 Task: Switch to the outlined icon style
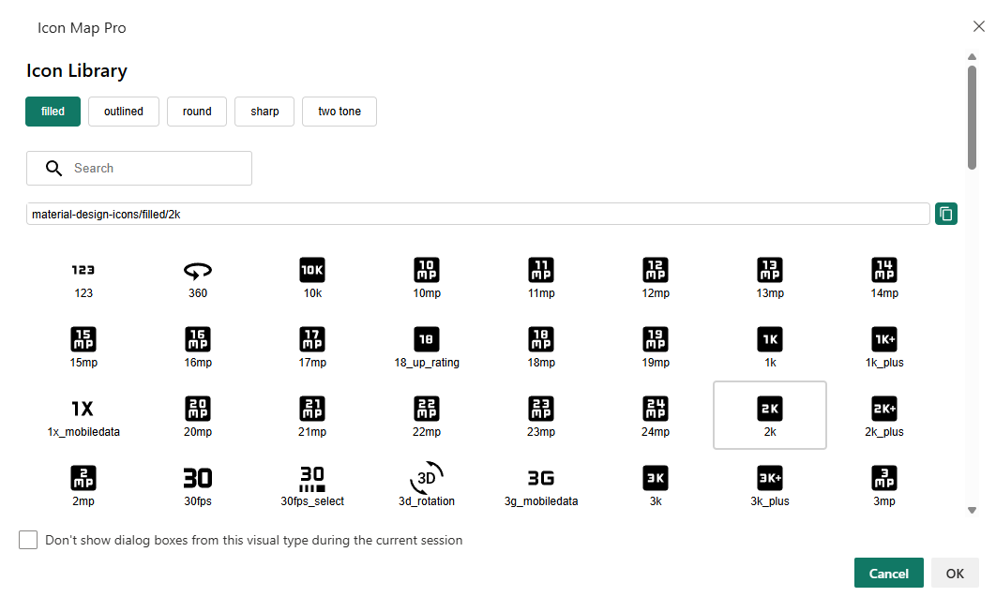pyautogui.click(x=124, y=112)
